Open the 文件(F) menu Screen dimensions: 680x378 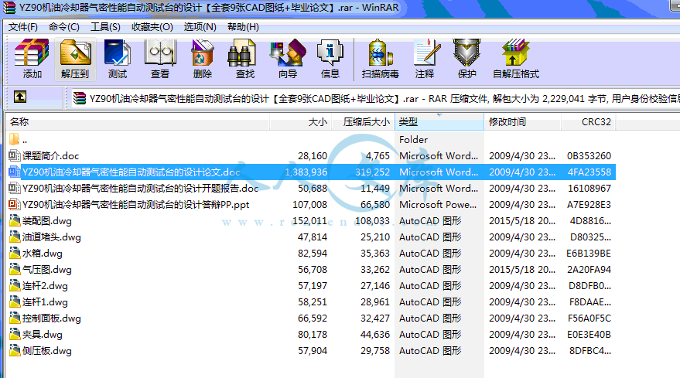tap(23, 27)
